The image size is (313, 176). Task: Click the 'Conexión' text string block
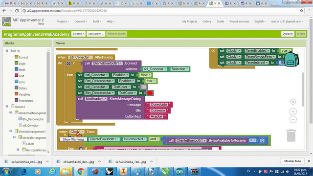157,110
